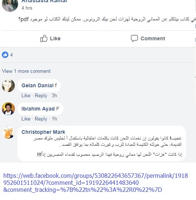Like Ibrahim Ayad's comment
The width and height of the screenshot is (196, 200).
click(26, 119)
